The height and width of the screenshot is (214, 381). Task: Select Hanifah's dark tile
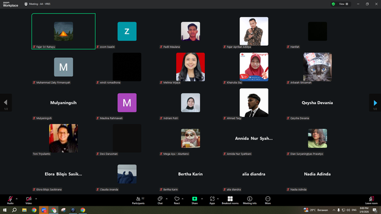(317, 32)
